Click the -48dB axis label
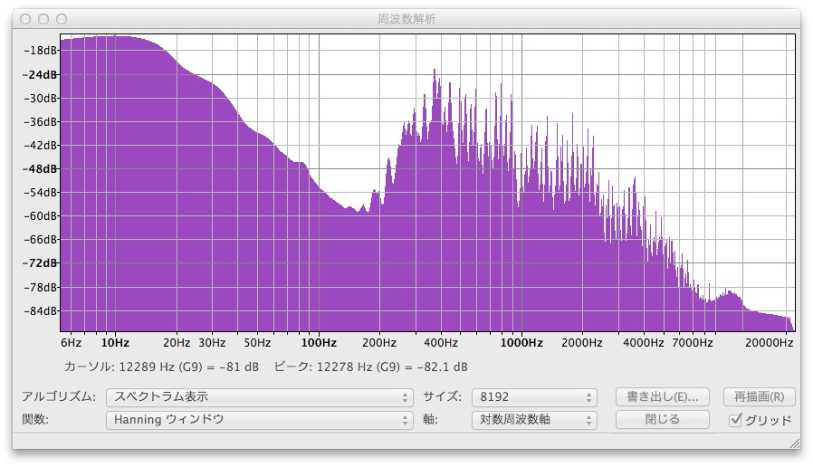This screenshot has width=813, height=467. [40, 169]
